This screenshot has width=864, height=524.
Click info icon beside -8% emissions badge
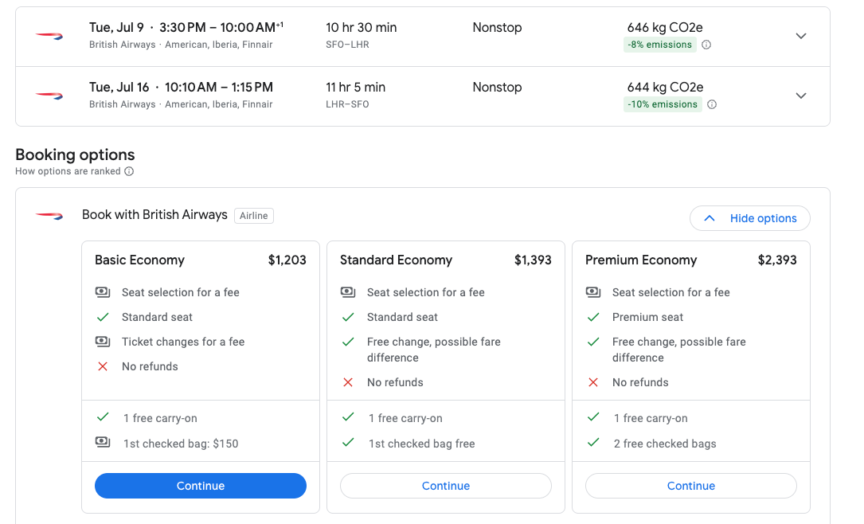[706, 45]
